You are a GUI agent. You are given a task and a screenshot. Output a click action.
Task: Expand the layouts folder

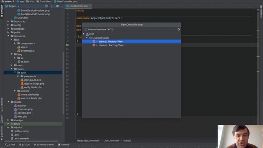click(15, 91)
